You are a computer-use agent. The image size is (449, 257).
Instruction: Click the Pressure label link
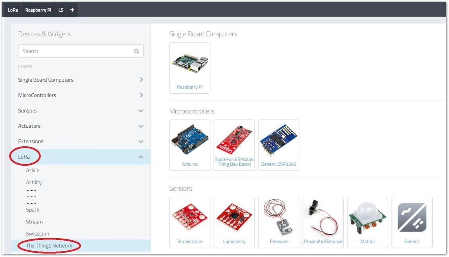[x=279, y=241]
